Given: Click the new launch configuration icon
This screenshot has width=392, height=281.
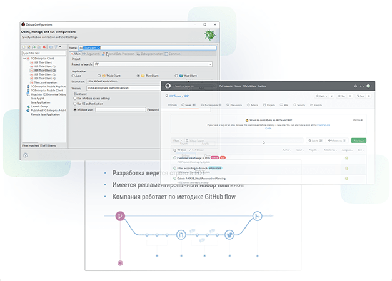Looking at the screenshot, I should coord(24,47).
